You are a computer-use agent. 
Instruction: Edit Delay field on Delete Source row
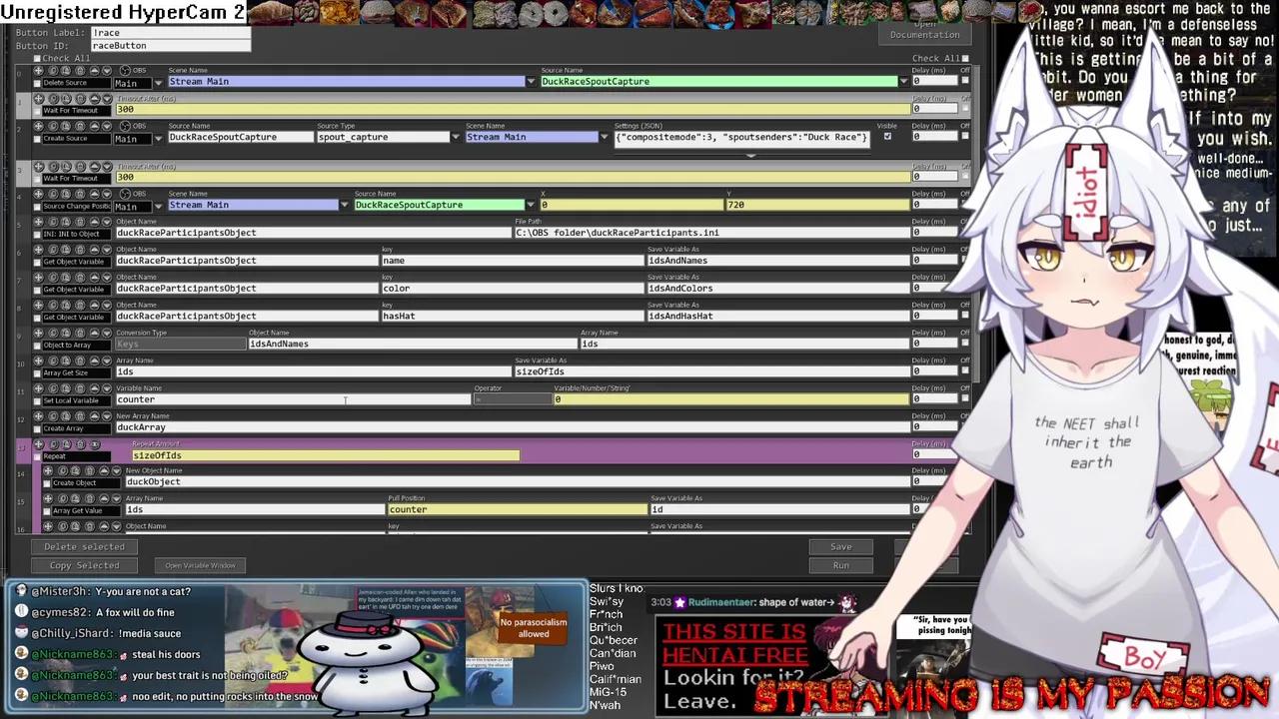pyautogui.click(x=934, y=82)
